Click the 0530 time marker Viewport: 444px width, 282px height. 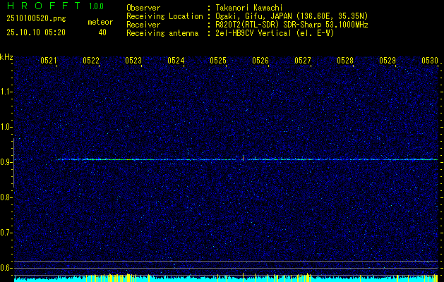click(x=430, y=60)
